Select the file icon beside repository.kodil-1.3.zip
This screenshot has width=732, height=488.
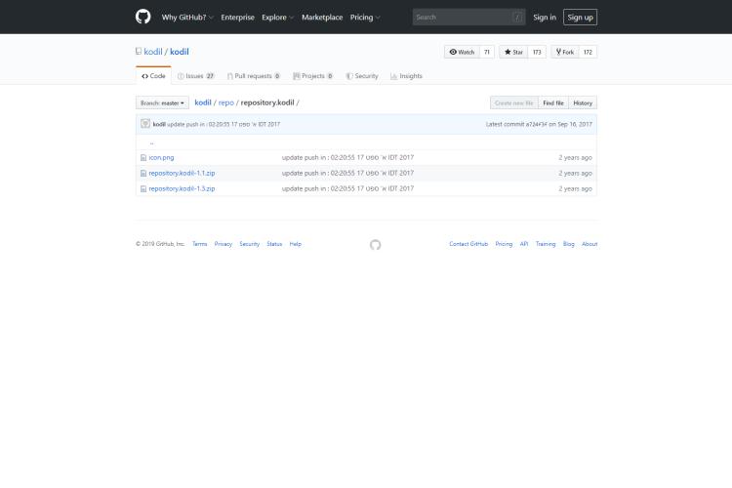[143, 189]
